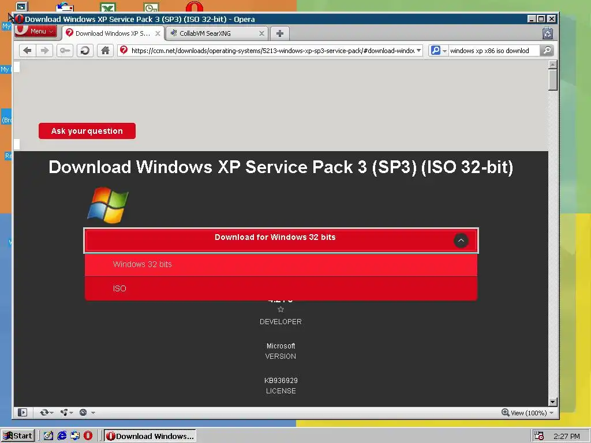
Task: Choose Windows 32 bits download option
Action: tap(281, 264)
